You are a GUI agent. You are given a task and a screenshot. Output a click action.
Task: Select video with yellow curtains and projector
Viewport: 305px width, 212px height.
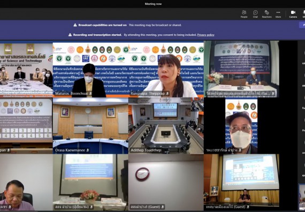(241, 182)
